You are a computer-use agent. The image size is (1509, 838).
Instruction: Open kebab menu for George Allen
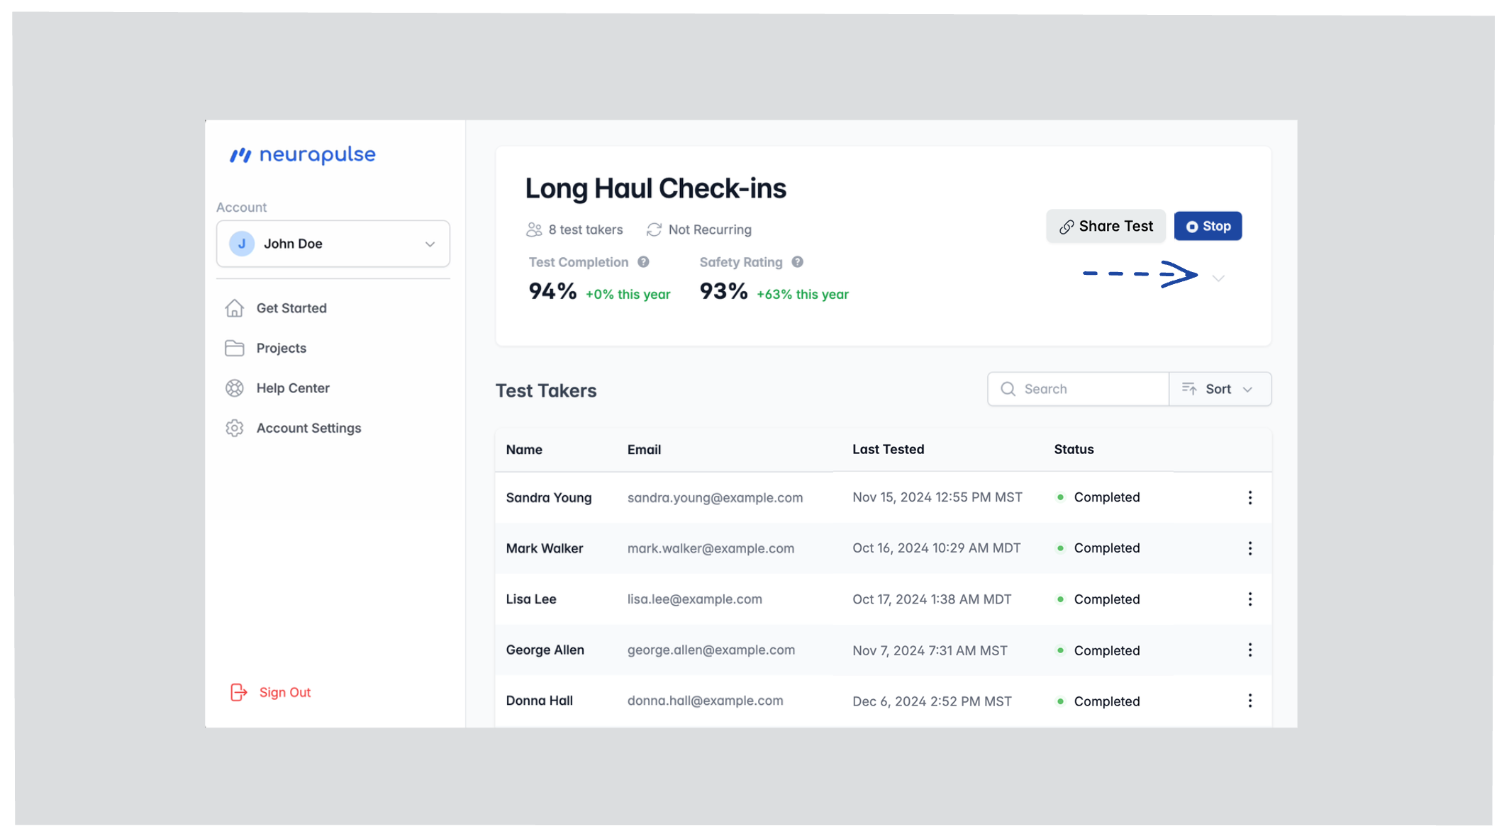point(1249,650)
